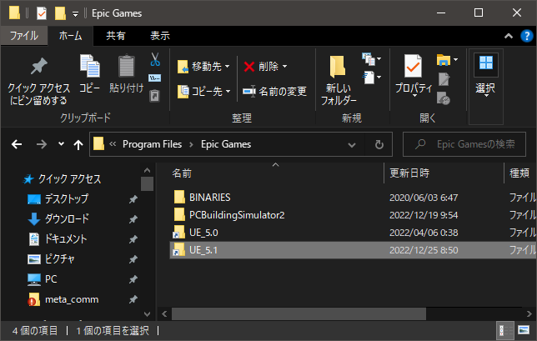The width and height of the screenshot is (537, 341).
Task: Open the File (ファイル) tab
Action: click(x=24, y=36)
